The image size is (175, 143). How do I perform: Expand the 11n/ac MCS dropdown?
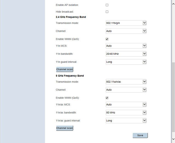point(126,105)
